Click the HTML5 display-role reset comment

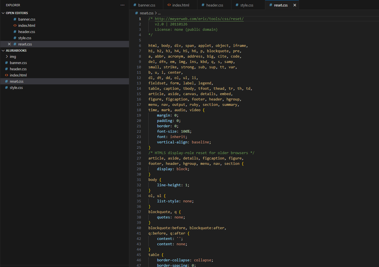click(201, 153)
